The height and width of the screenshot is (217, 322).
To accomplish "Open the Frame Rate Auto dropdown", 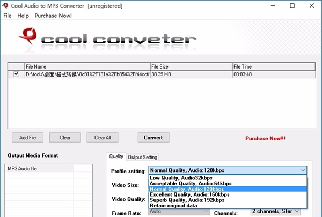I will (x=179, y=212).
